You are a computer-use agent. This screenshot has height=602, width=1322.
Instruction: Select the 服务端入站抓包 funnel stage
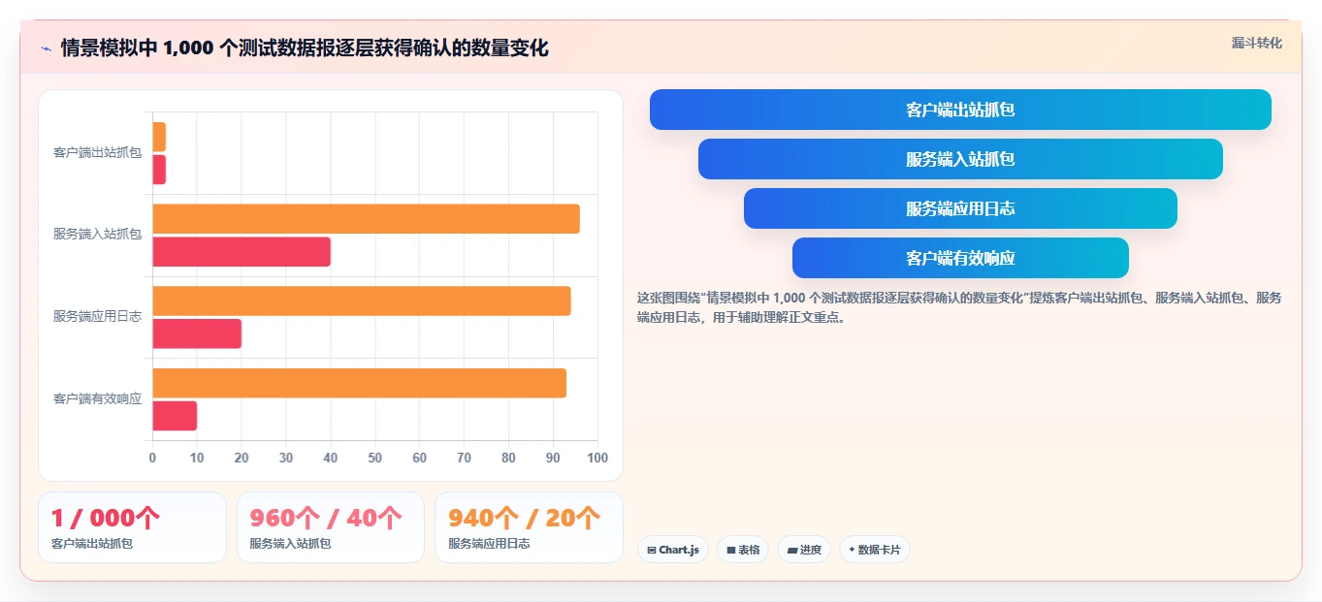[x=960, y=159]
